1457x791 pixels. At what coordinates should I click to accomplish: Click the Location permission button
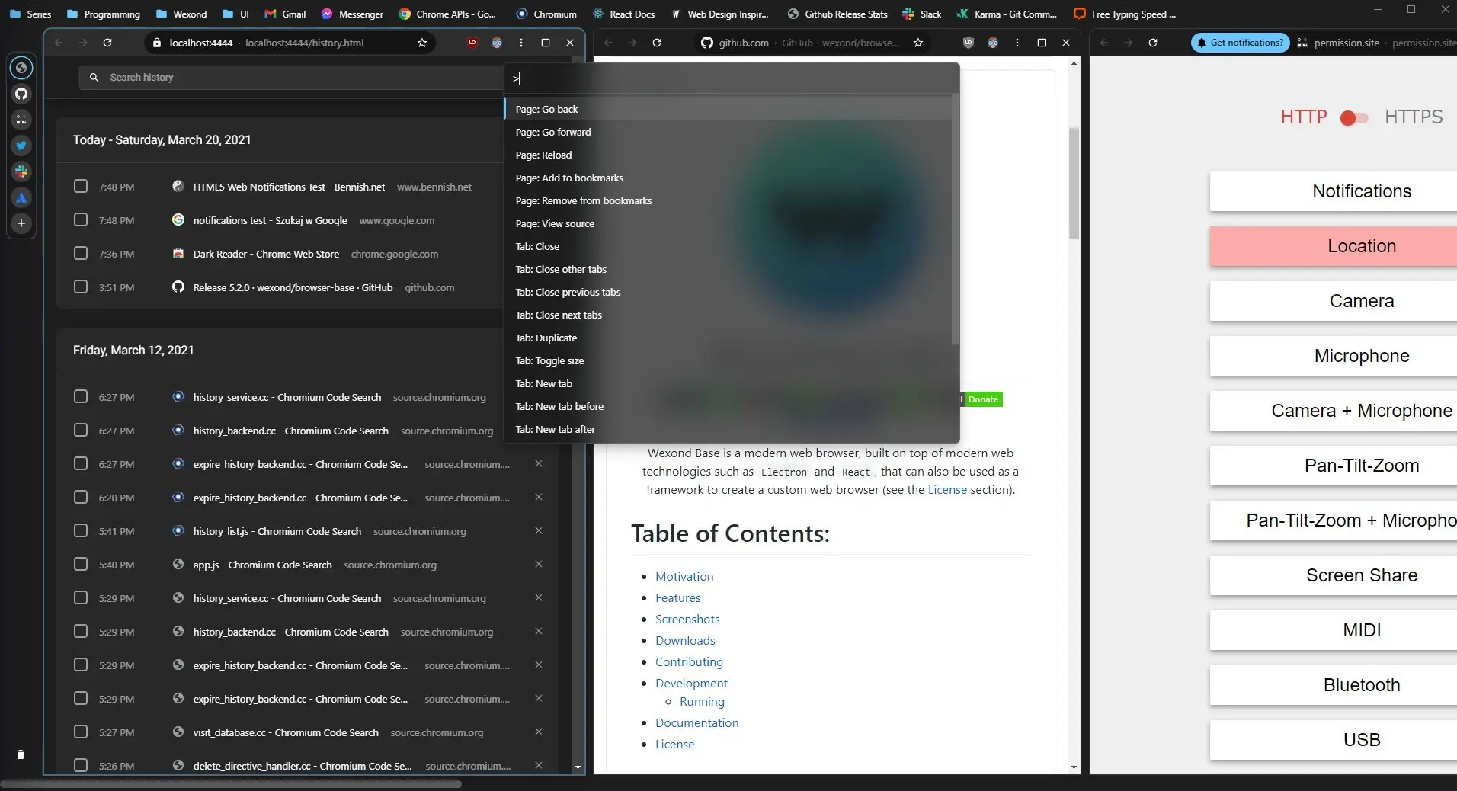(x=1334, y=246)
